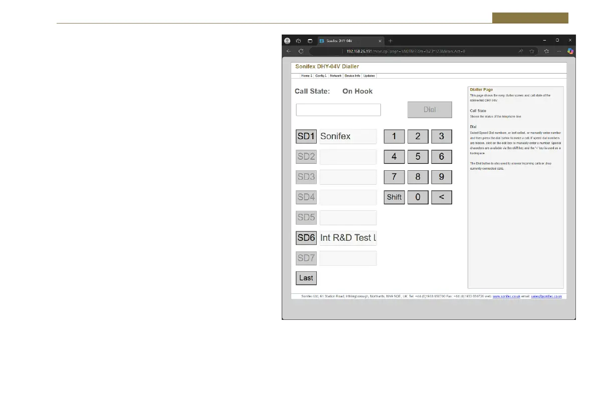Bookmark the page with the star icon
The image size is (597, 420).
(531, 51)
